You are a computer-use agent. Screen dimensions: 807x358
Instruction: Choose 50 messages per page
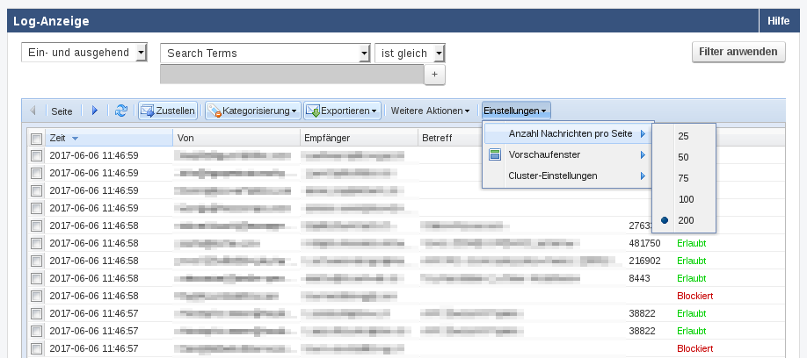click(x=684, y=157)
